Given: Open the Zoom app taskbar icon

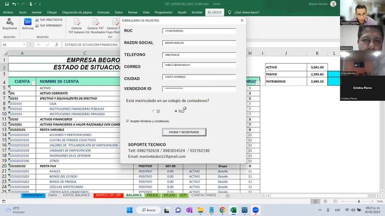Looking at the screenshot, I should pos(256,210).
